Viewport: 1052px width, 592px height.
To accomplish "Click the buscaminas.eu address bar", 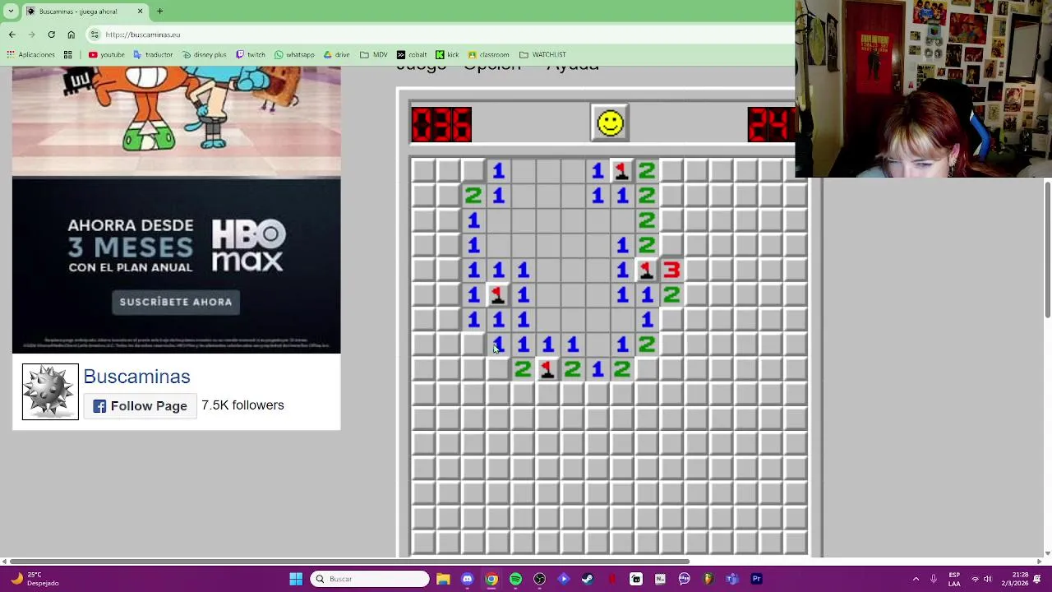I will click(440, 35).
